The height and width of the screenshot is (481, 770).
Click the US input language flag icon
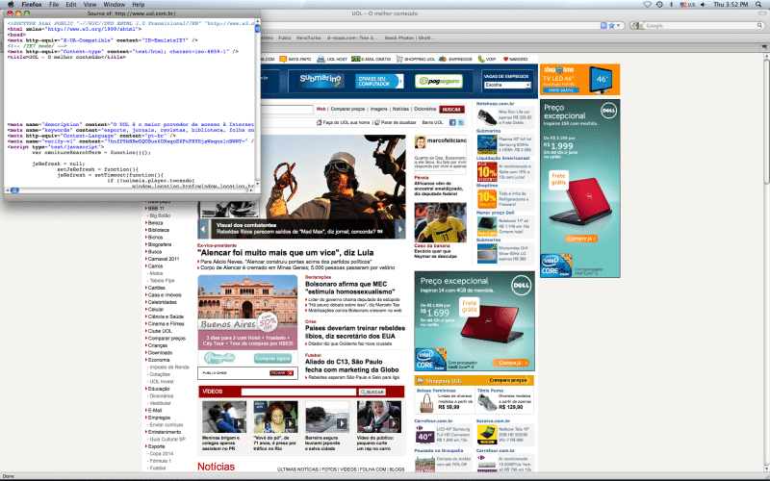[683, 5]
